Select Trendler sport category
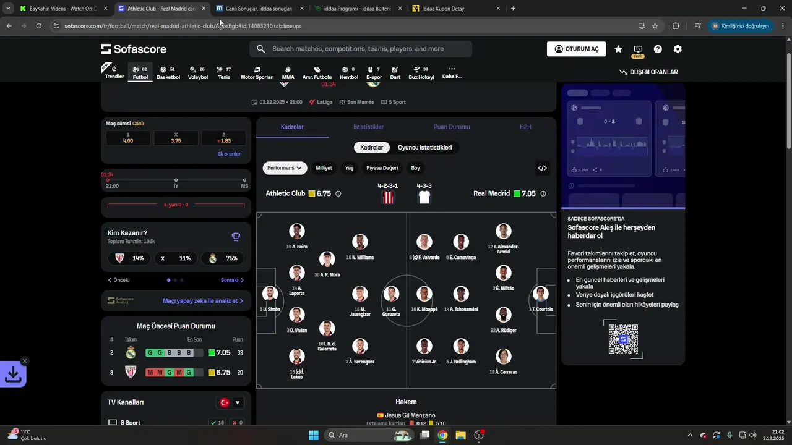 pyautogui.click(x=114, y=73)
